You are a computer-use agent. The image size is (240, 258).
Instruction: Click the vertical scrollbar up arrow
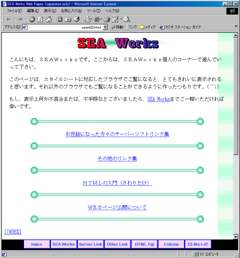[x=236, y=35]
